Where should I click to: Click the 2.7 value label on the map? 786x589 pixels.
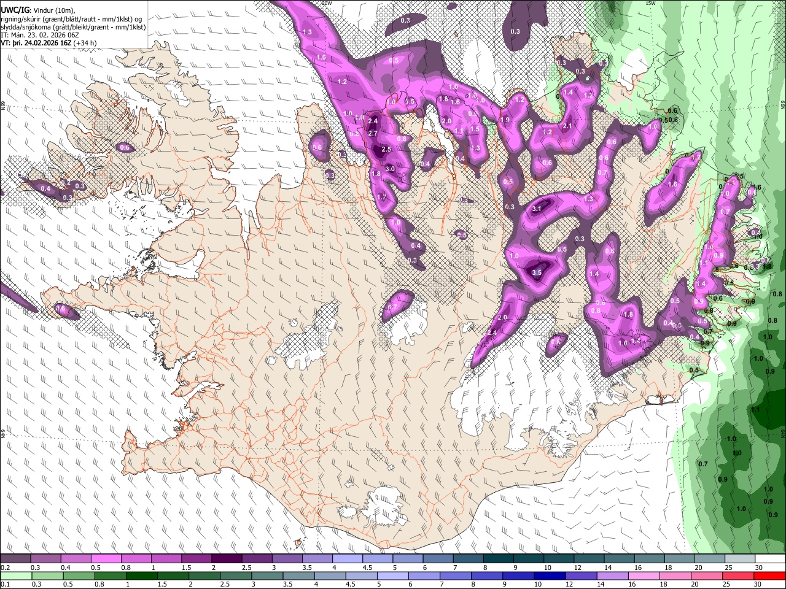pyautogui.click(x=372, y=133)
